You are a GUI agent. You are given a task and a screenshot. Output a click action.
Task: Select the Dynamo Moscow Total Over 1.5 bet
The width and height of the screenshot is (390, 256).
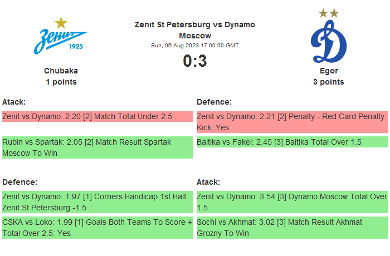(292, 202)
